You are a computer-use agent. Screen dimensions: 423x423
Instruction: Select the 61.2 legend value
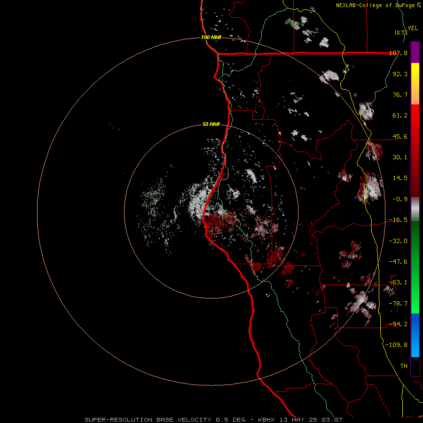coord(400,116)
